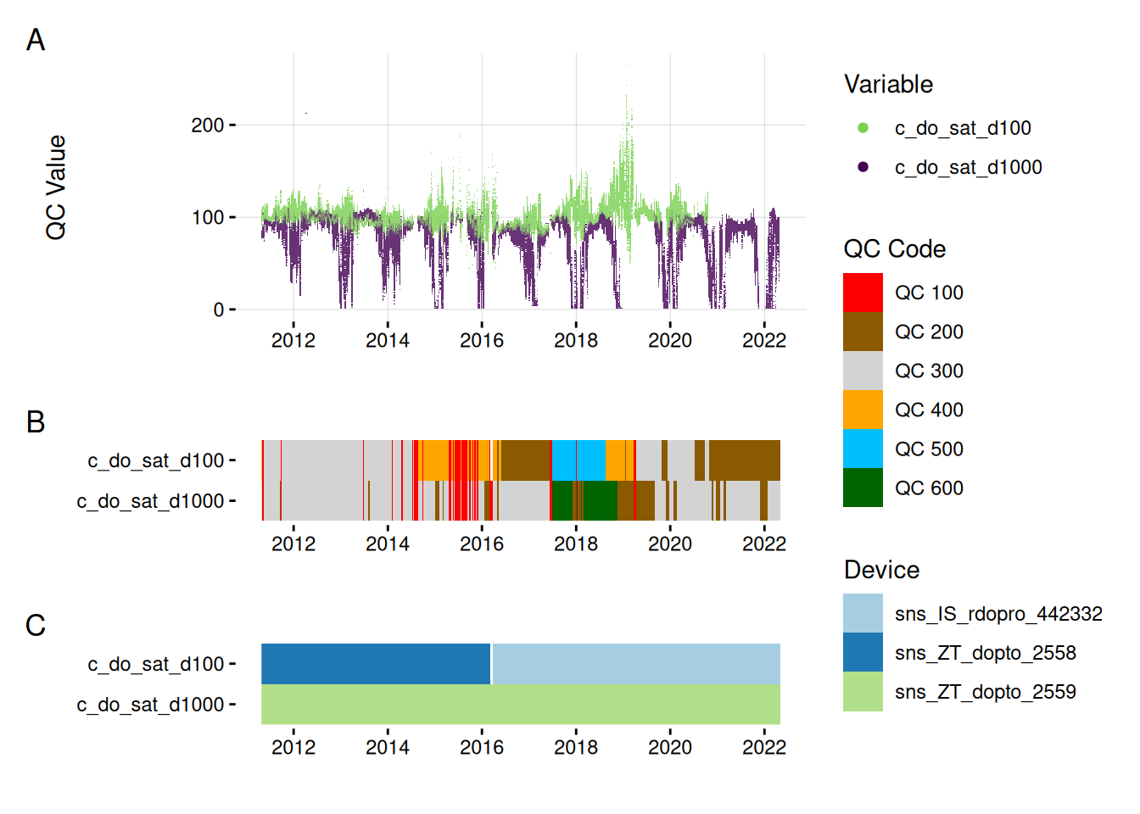Select the dark green QC 600 swatch
Screen dimensions: 1140x814
point(863,488)
